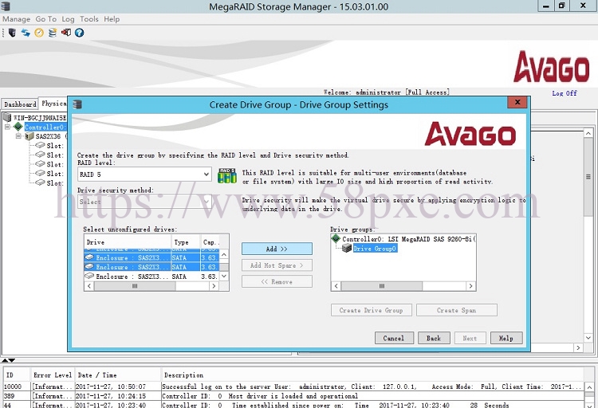Open the Help menu in menu bar
The image size is (598, 408).
[x=112, y=19]
